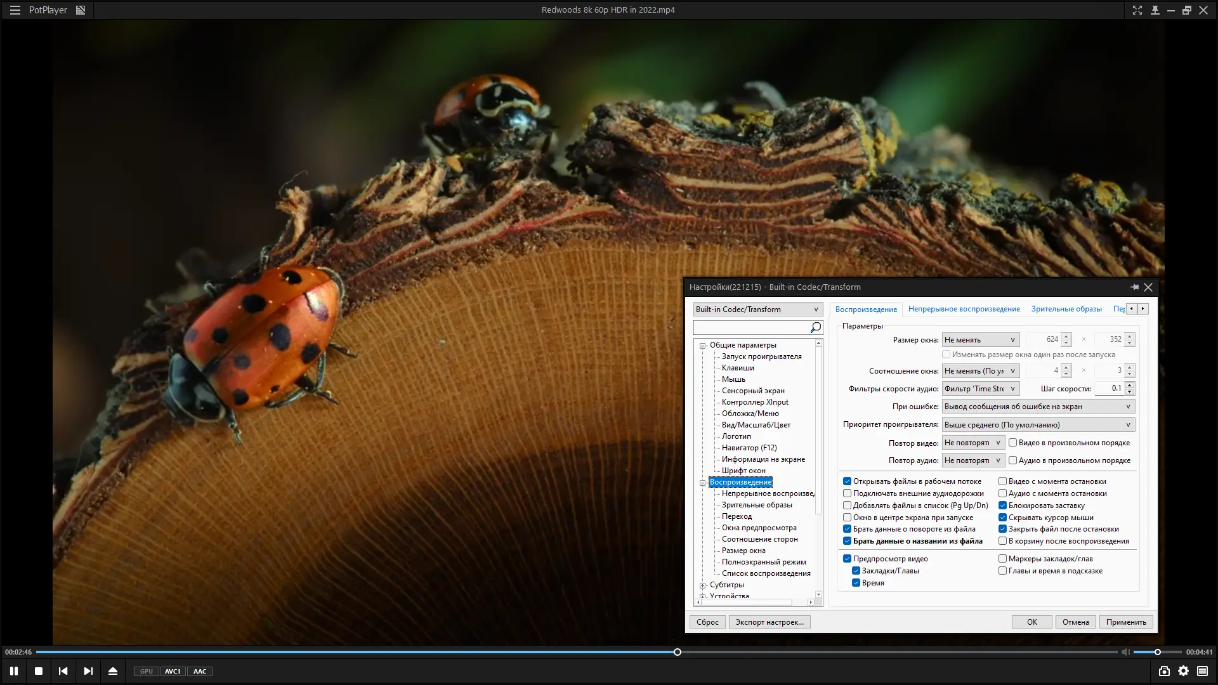
Task: Pause the video playback
Action: [x=14, y=671]
